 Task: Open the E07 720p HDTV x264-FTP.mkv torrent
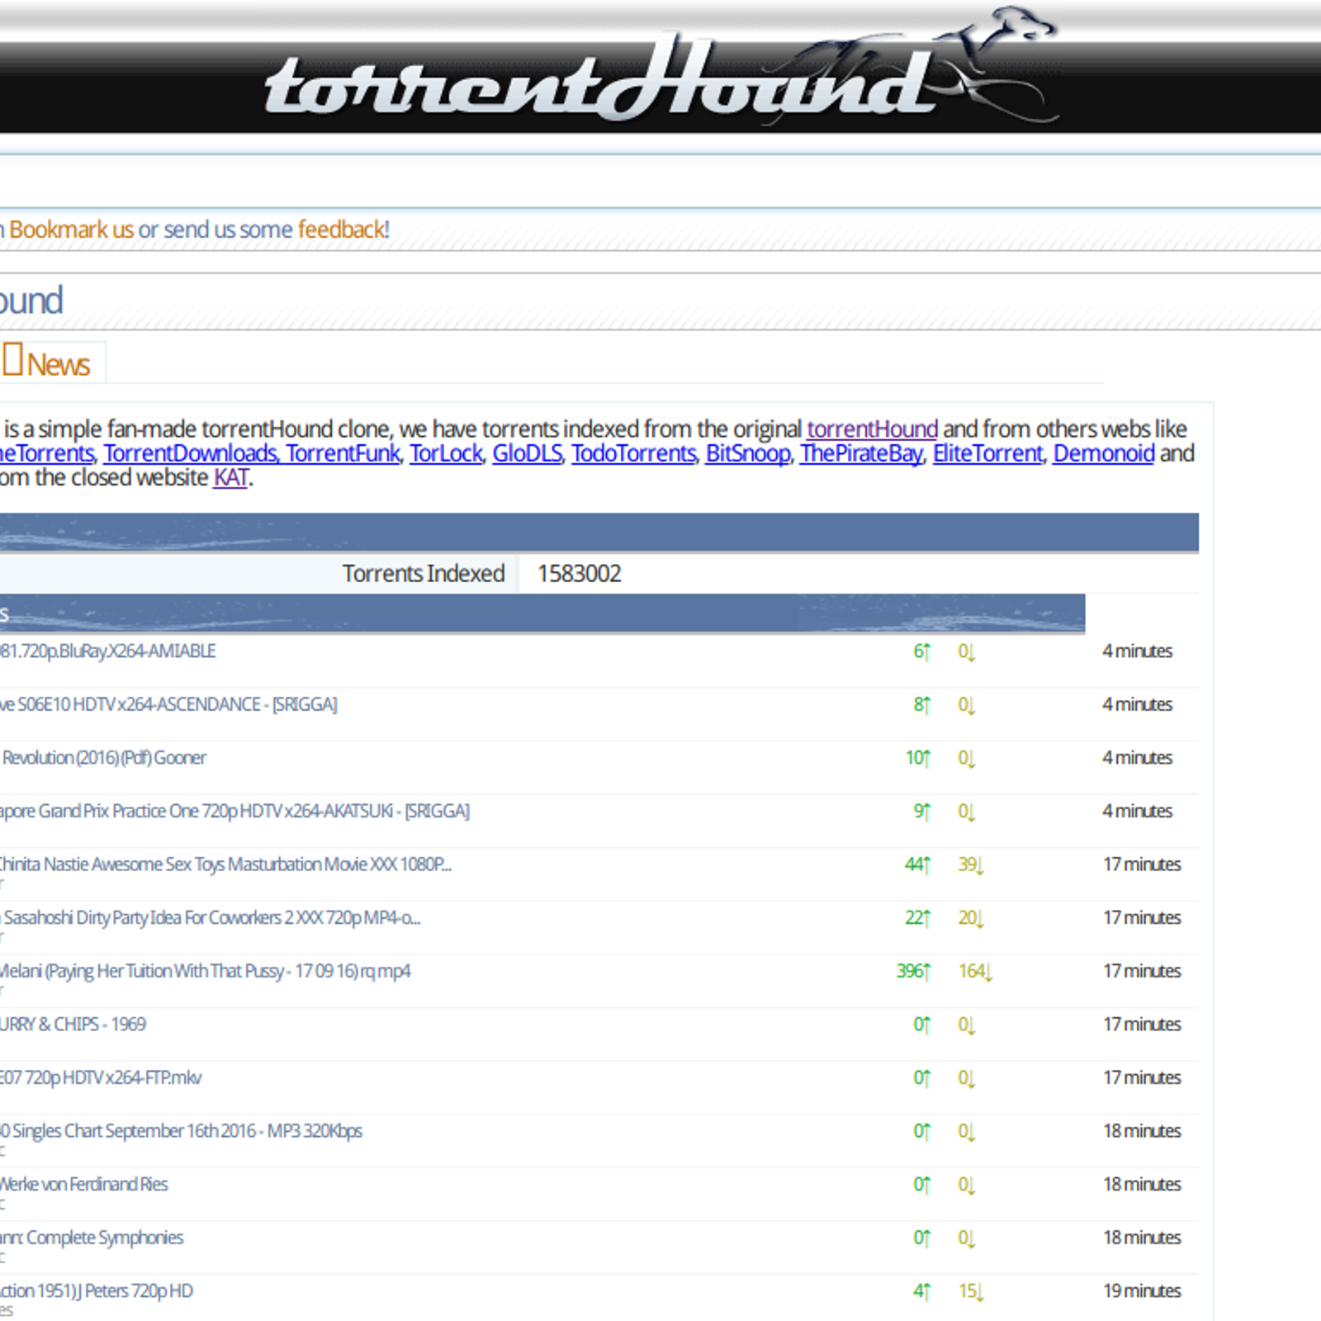pos(100,1077)
